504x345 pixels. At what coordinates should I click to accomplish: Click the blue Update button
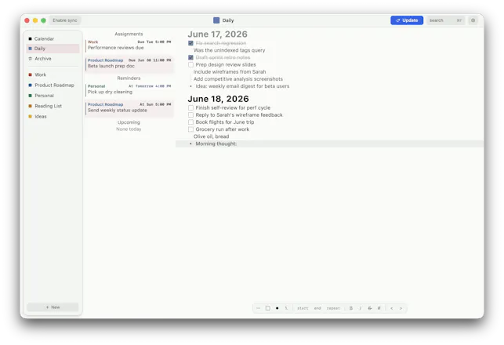407,20
